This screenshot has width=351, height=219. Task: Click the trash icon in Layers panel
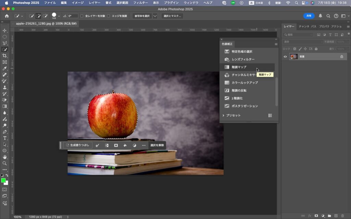click(342, 216)
